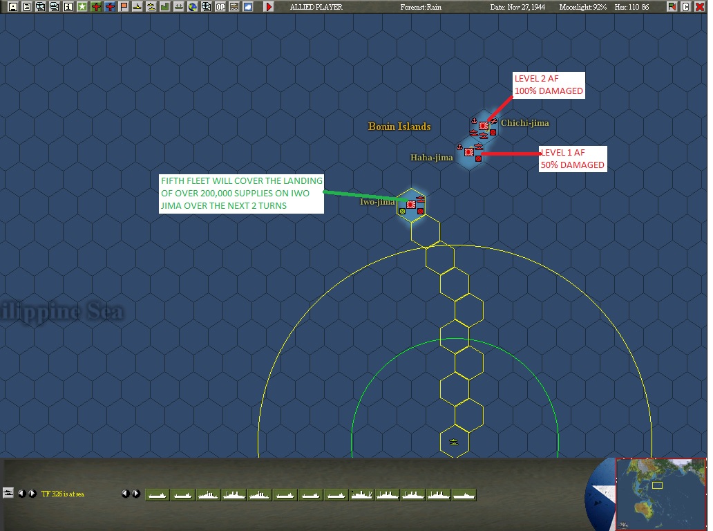Open the cloud weather toolbar icon
This screenshot has width=713, height=531.
pos(248,7)
